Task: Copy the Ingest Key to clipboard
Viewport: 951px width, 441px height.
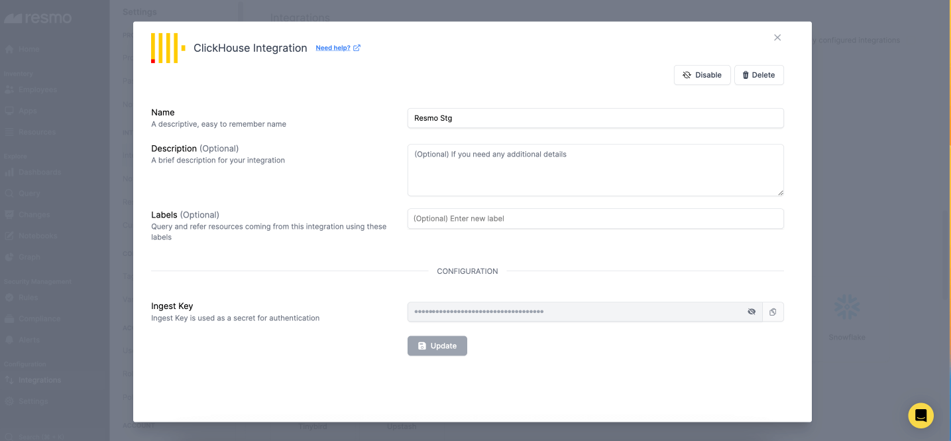Action: (773, 312)
